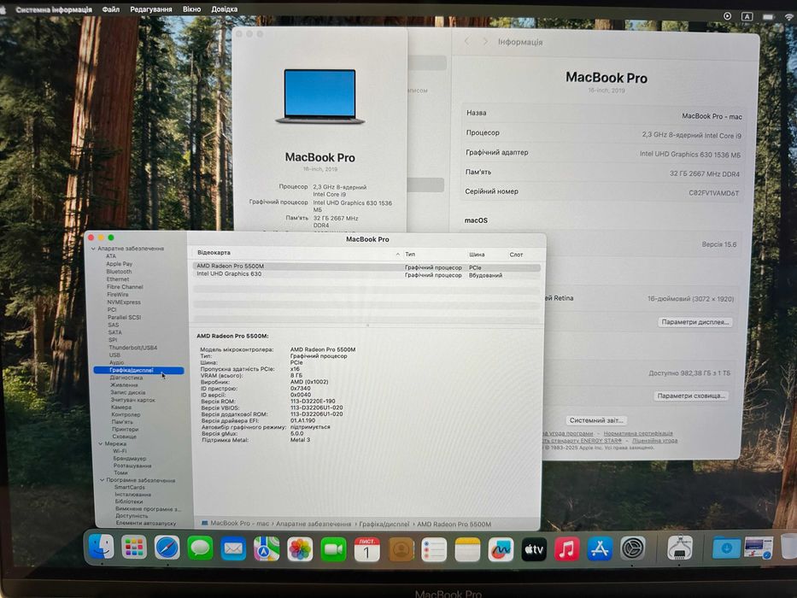Click the Wi-Fi icon in menu bar

(789, 17)
